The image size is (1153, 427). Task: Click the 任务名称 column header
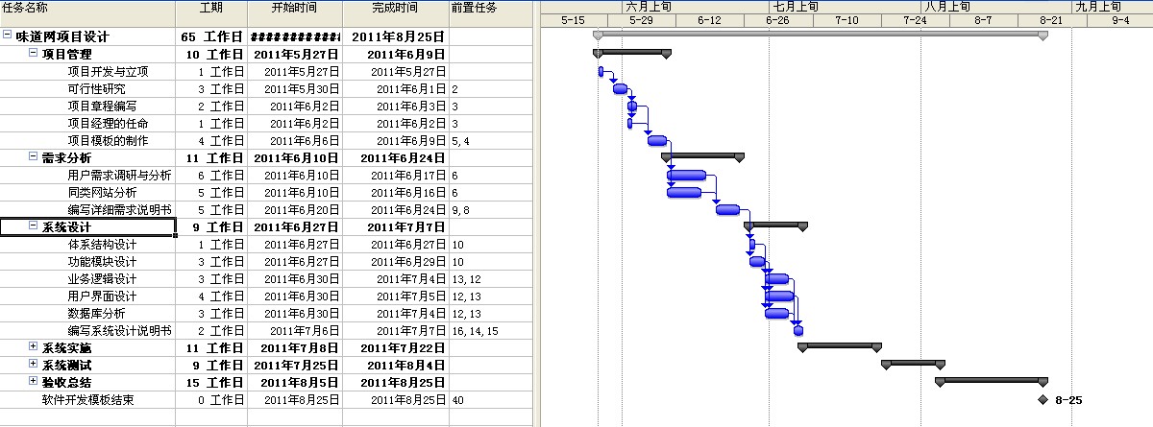(86, 8)
